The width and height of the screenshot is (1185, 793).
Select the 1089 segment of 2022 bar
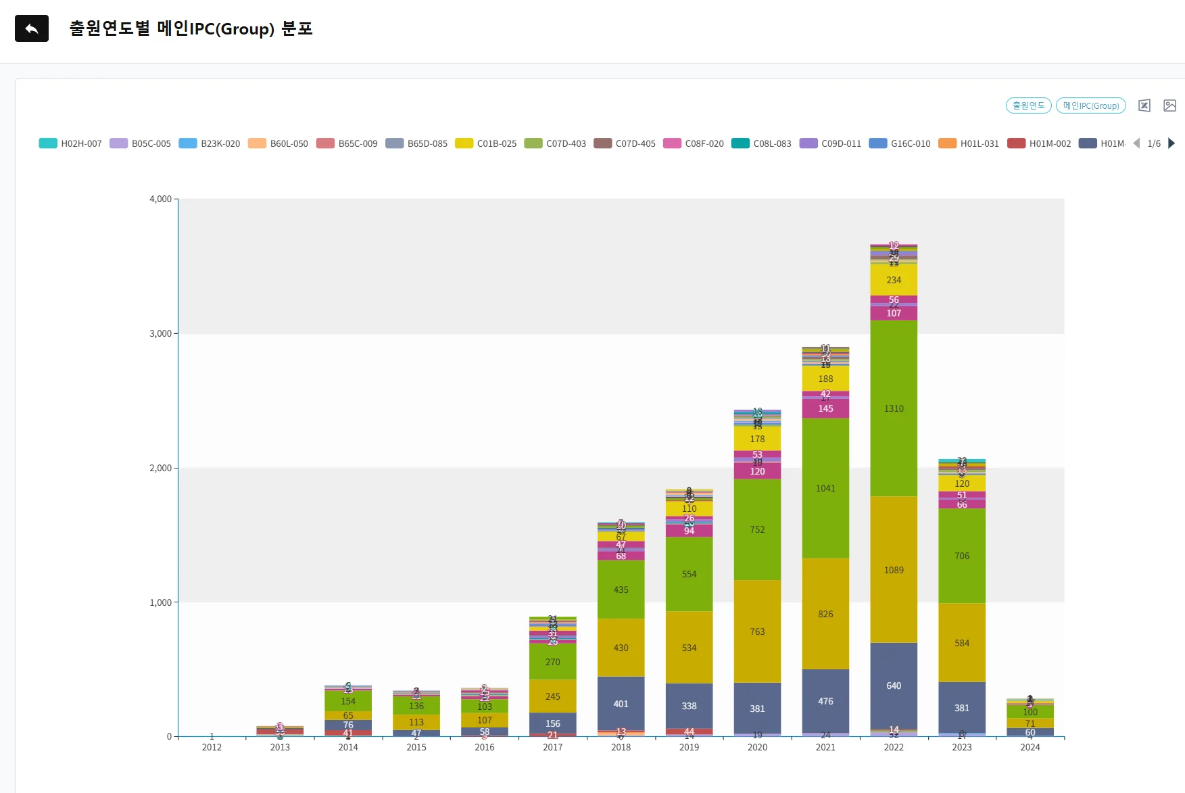click(894, 570)
